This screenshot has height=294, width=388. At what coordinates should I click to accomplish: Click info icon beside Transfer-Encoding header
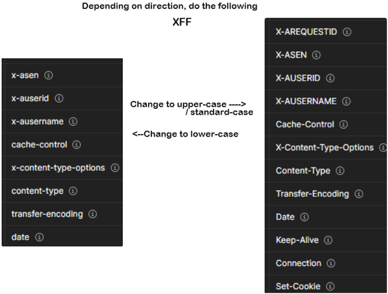[359, 194]
